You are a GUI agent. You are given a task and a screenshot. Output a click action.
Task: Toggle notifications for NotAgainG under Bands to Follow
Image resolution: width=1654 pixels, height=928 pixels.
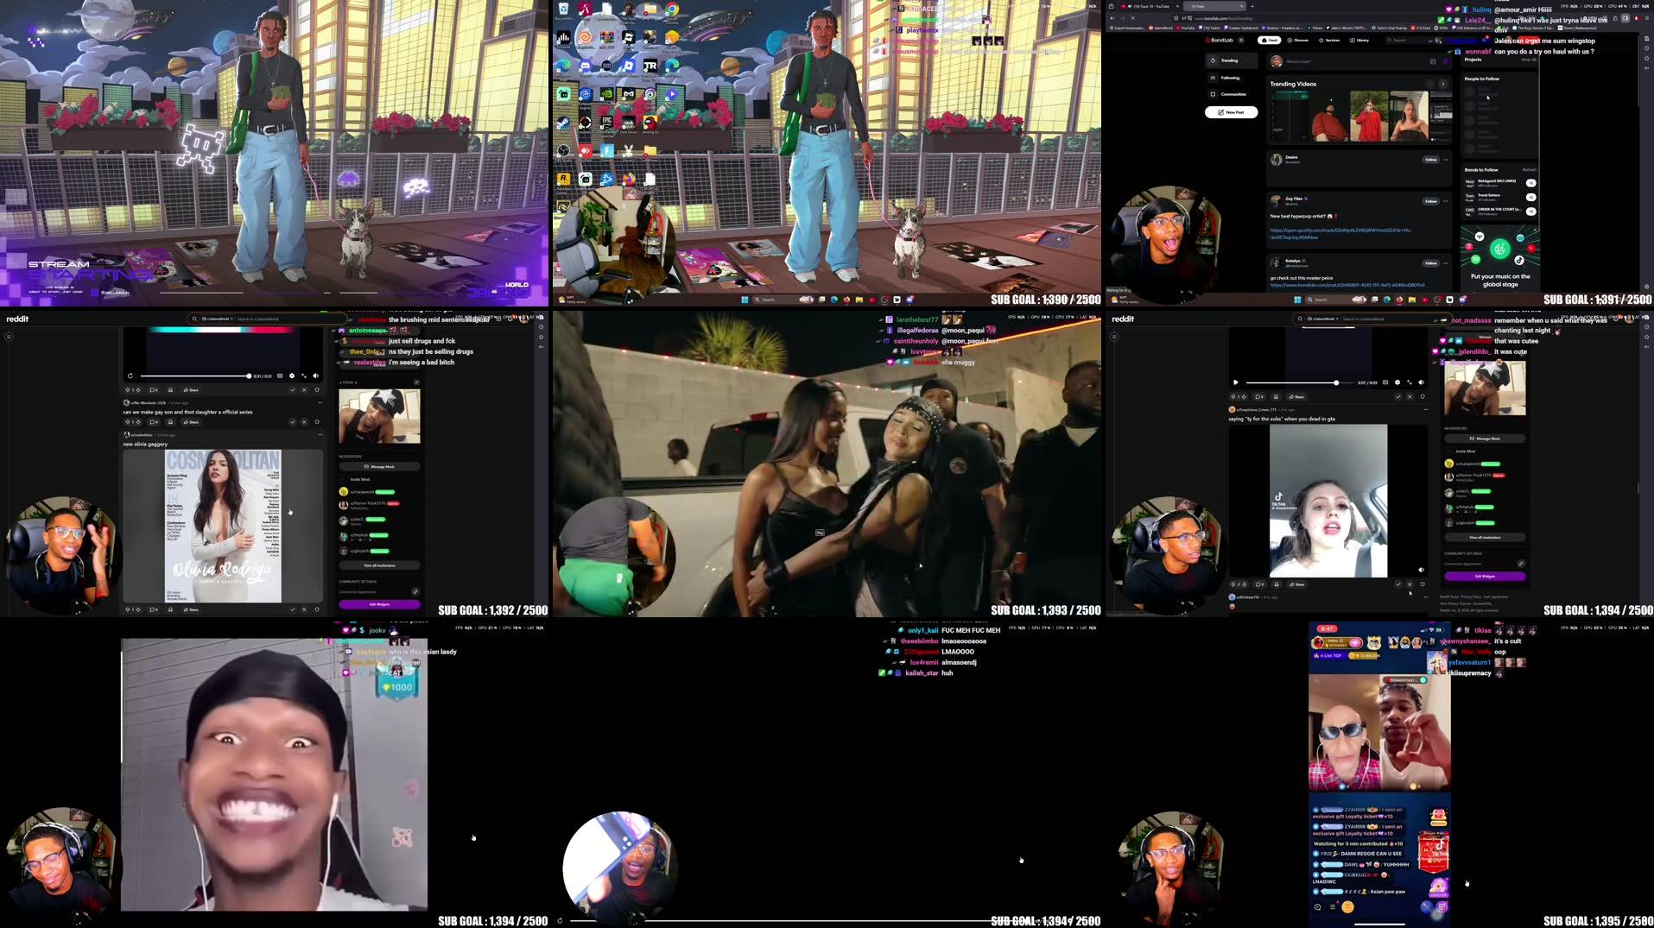pos(1531,182)
